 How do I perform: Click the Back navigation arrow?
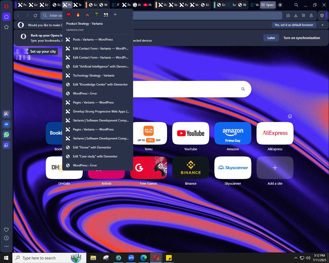[x=18, y=15]
